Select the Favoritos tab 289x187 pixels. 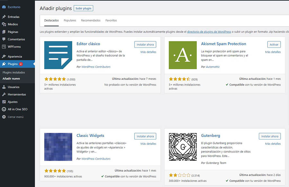tap(111, 21)
